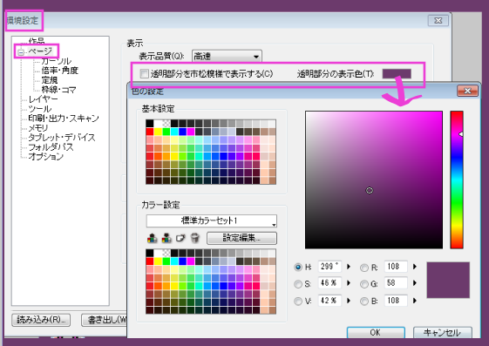Open the V value arrow slider popup
This screenshot has height=346, width=489.
[349, 301]
